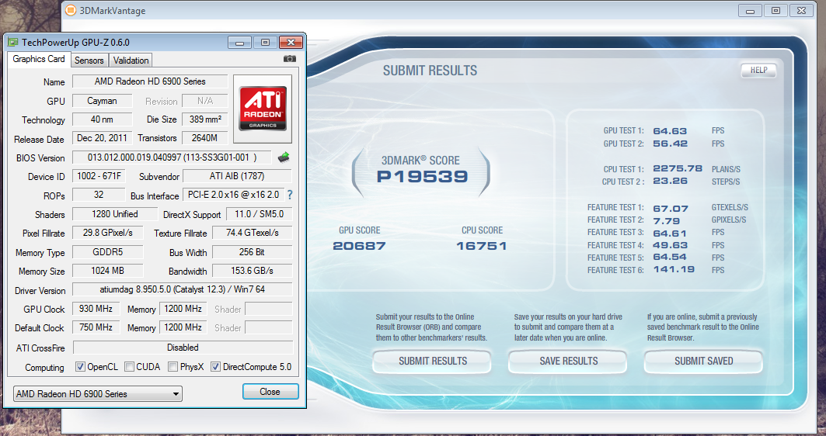826x436 pixels.
Task: Click the Release Date Dec 20, 2011 field
Action: click(x=103, y=138)
